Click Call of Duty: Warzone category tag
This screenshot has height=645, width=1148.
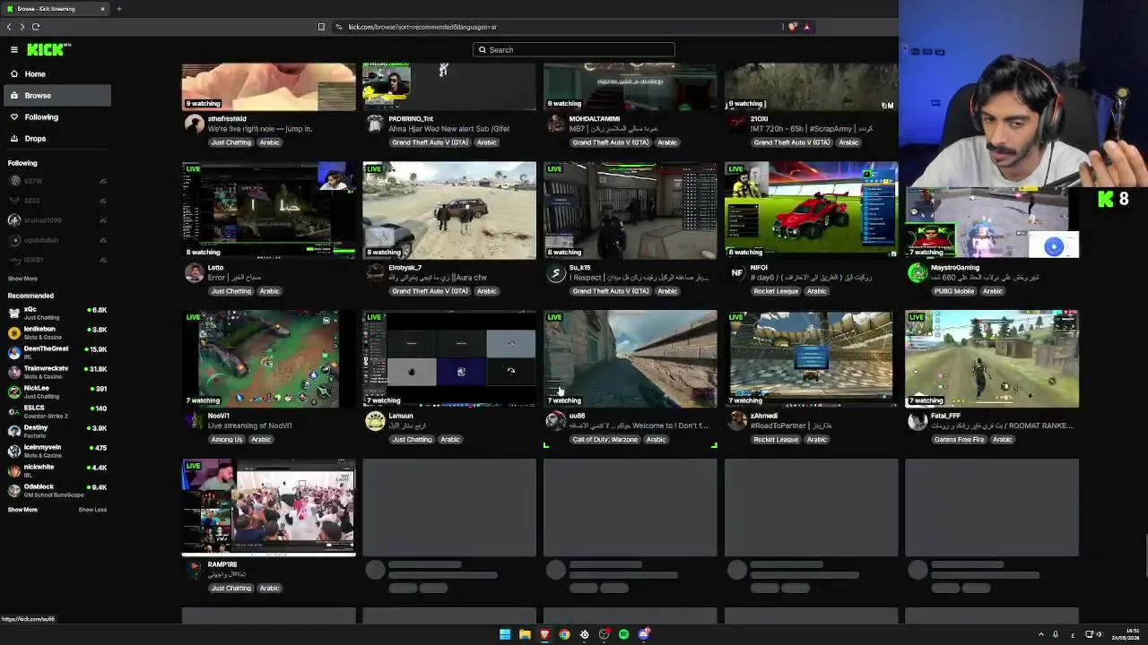(606, 440)
